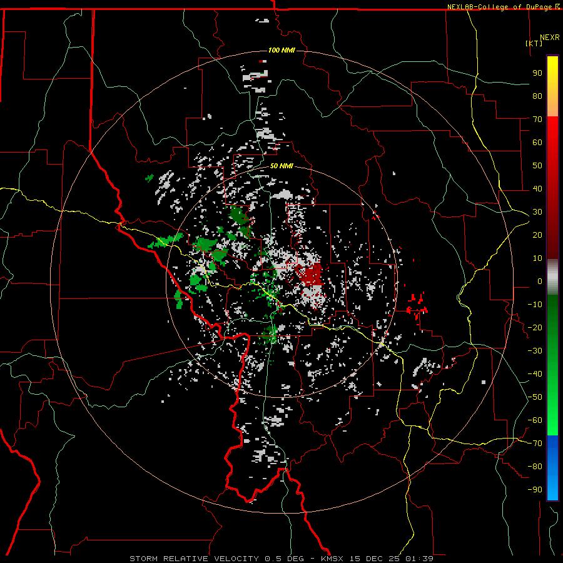Click the -80 value on the velocity scale
563x563 pixels.
535,467
